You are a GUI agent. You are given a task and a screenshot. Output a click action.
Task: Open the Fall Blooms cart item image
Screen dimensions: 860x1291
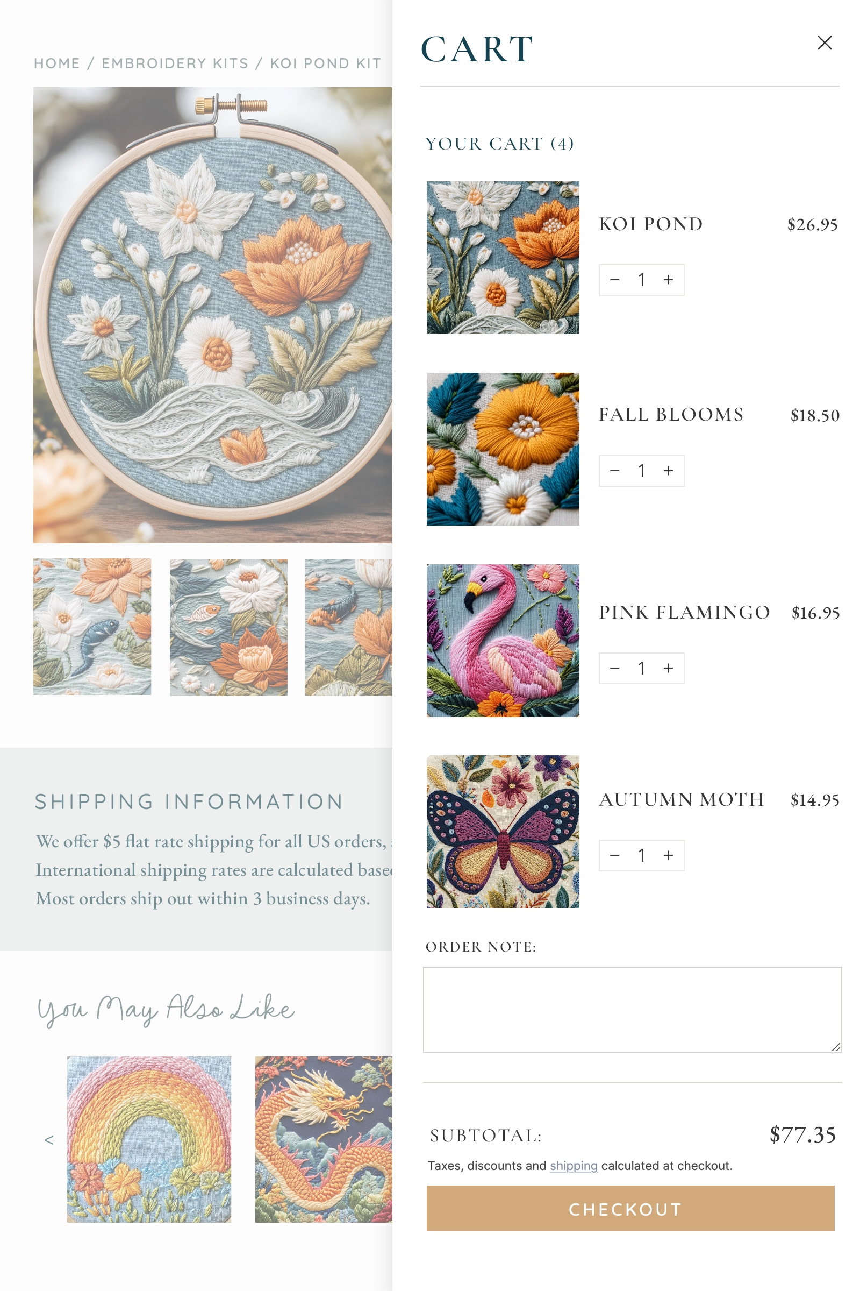tap(503, 449)
